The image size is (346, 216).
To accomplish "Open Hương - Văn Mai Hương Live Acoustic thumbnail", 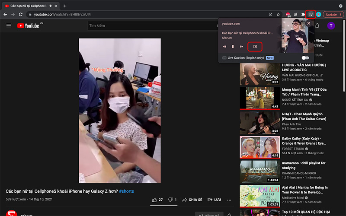I will [260, 74].
